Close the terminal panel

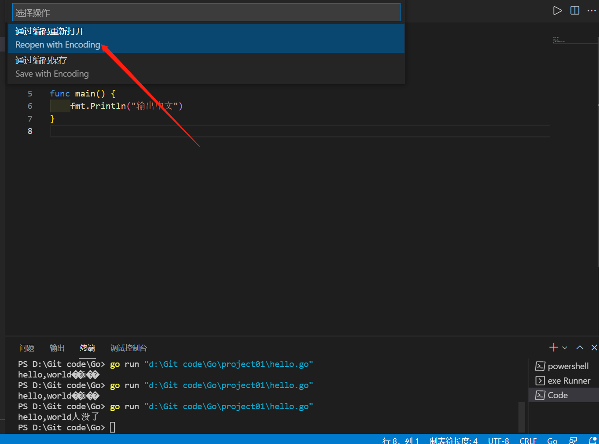click(x=594, y=348)
